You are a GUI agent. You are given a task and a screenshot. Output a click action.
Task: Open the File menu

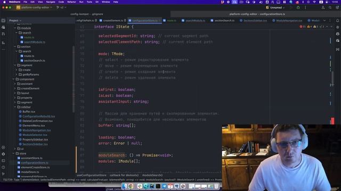pyautogui.click(x=26, y=2)
